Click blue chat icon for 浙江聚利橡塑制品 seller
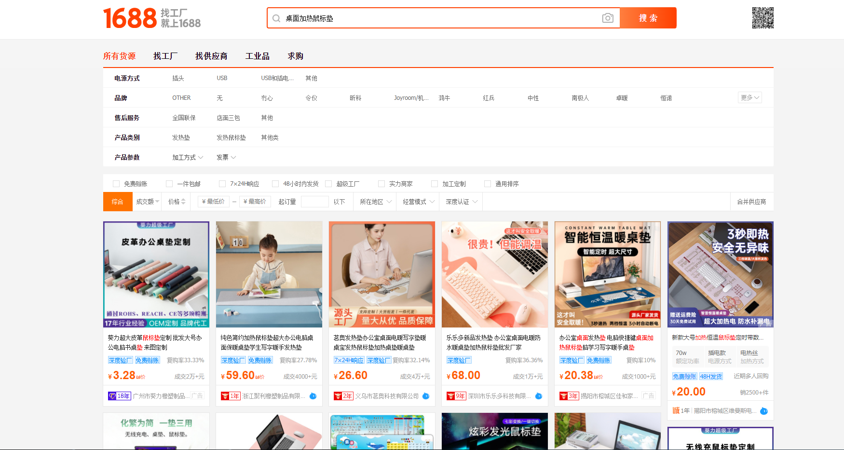Screen dimensions: 844x450 point(313,396)
